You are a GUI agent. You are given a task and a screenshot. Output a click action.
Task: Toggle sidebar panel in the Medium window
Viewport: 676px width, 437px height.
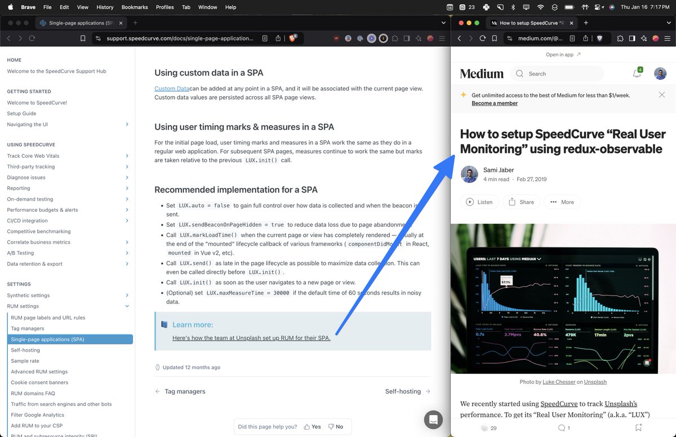coord(632,38)
